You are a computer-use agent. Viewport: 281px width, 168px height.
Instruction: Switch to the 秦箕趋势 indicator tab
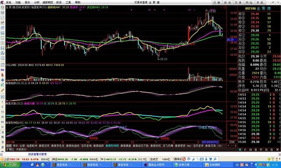point(98,146)
